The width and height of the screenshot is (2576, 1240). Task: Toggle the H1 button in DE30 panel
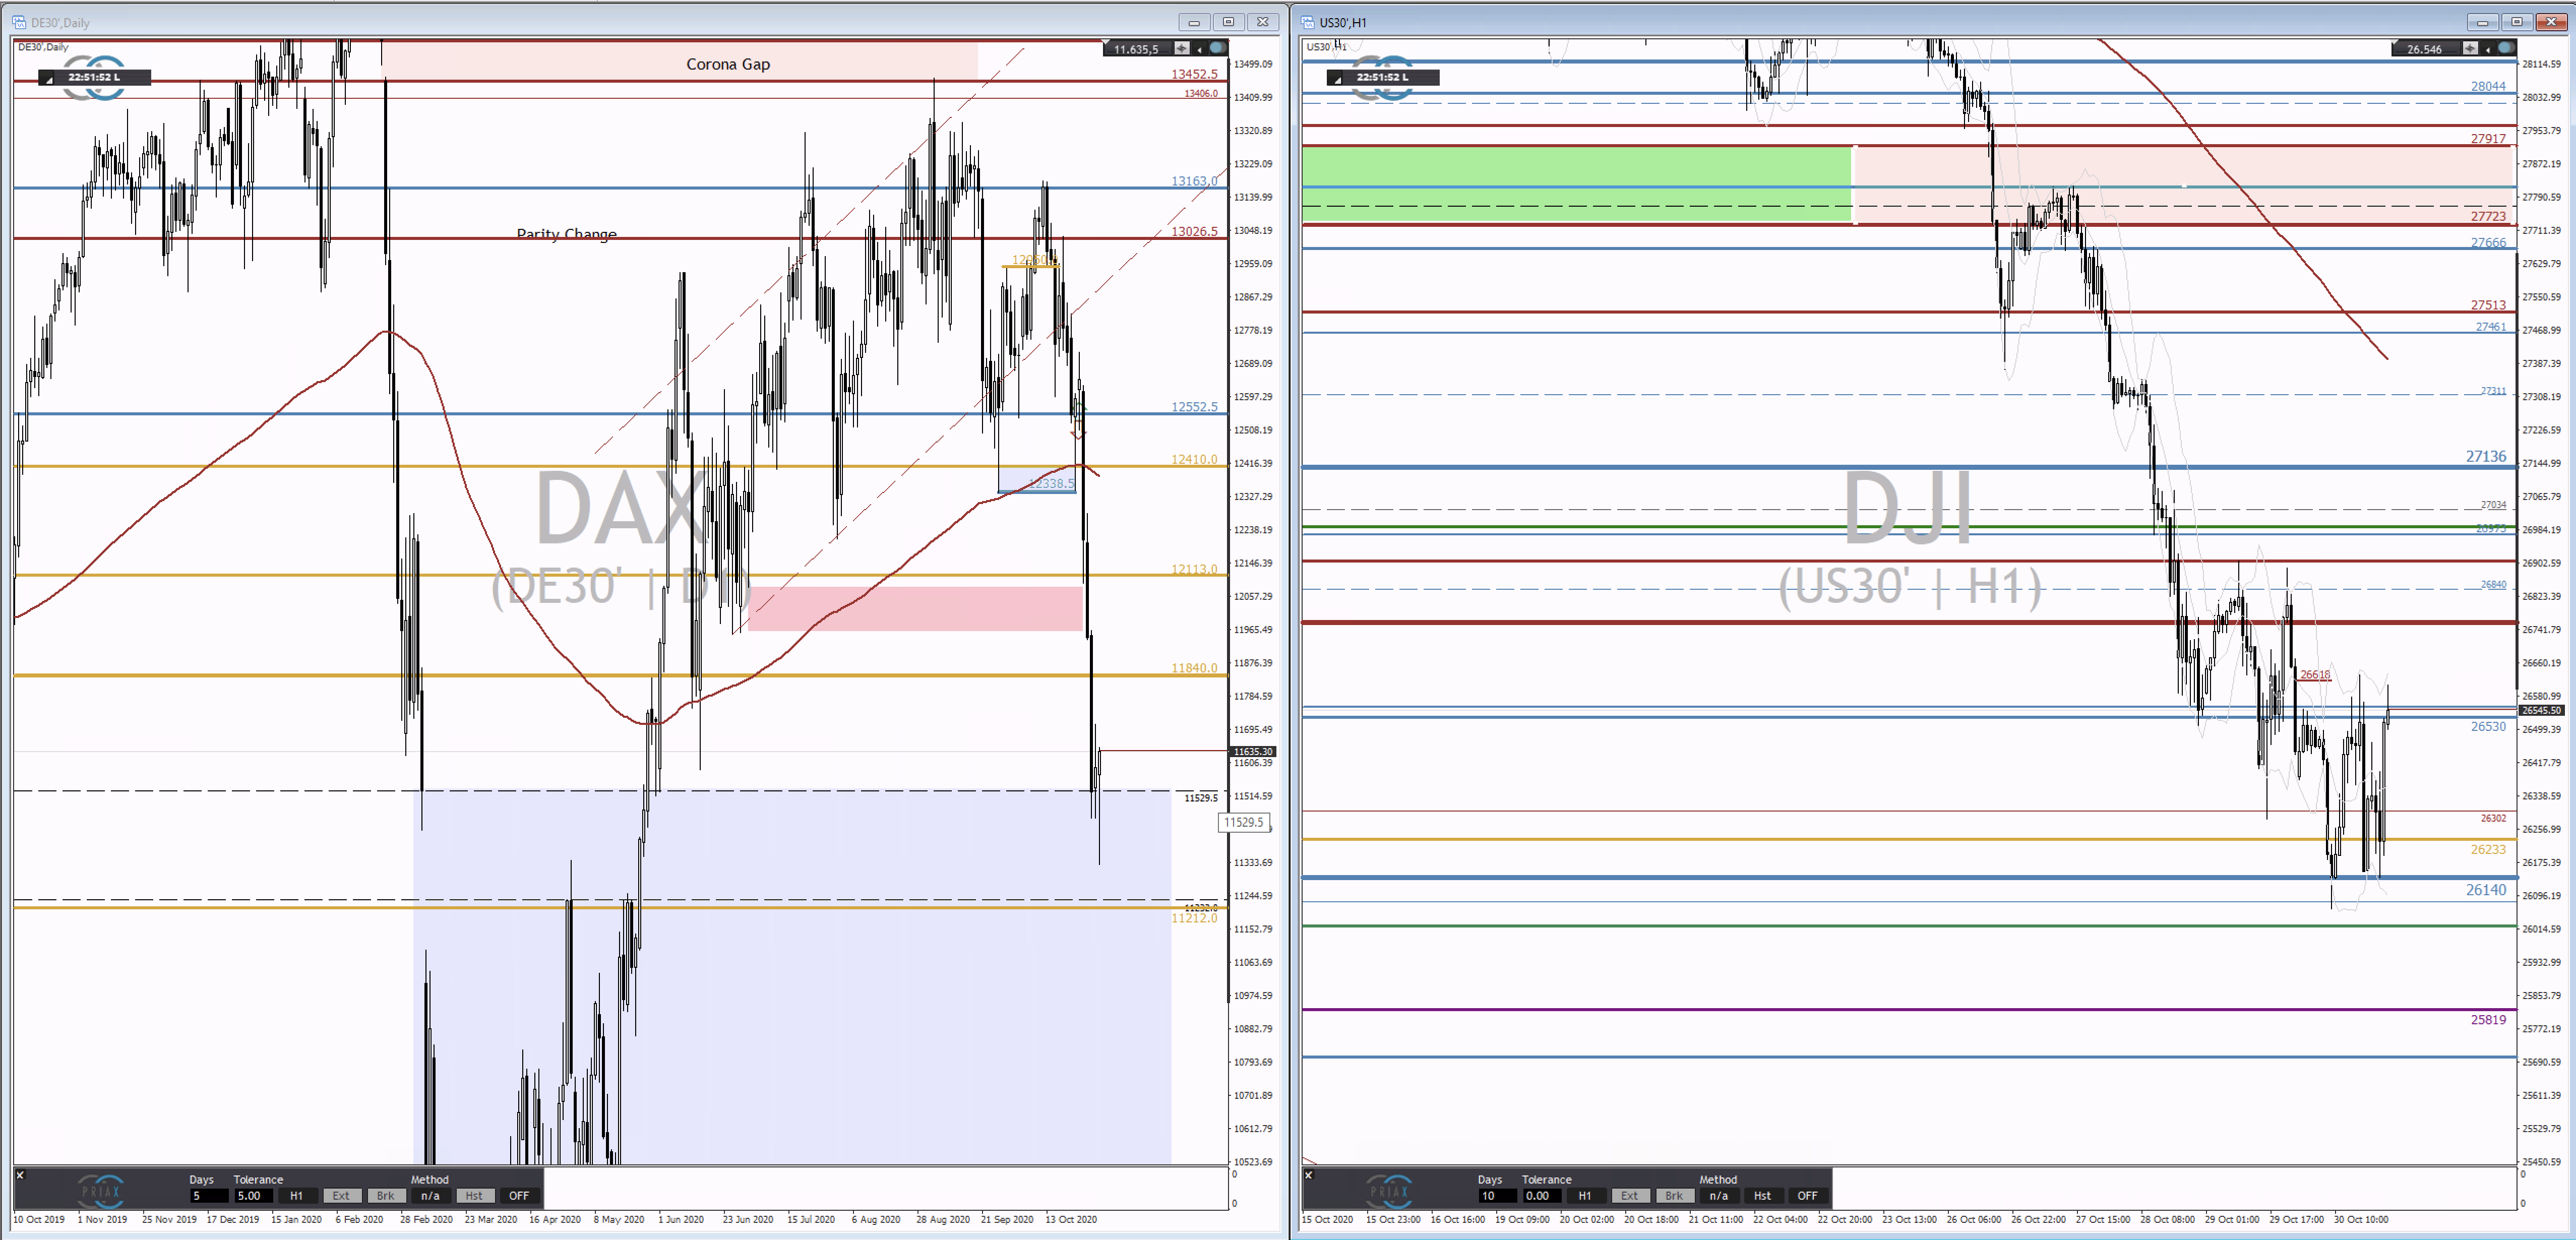tap(297, 1196)
